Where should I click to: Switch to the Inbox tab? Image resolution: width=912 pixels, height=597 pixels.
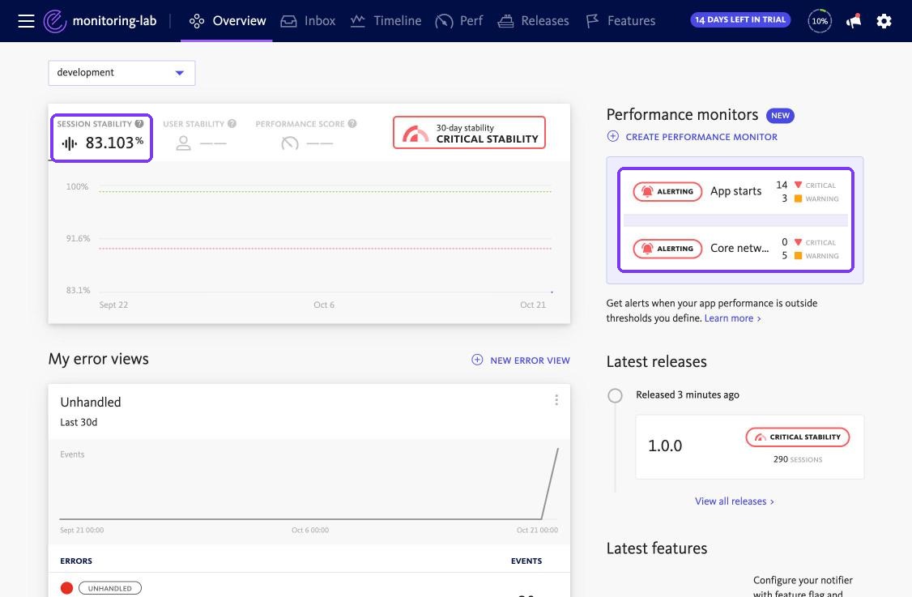(x=308, y=21)
